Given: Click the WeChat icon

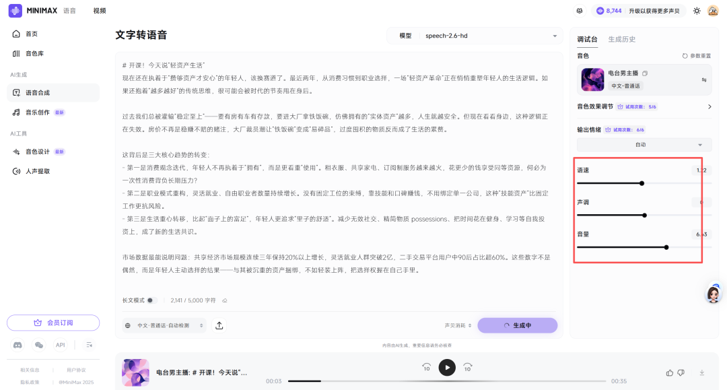Looking at the screenshot, I should (39, 345).
